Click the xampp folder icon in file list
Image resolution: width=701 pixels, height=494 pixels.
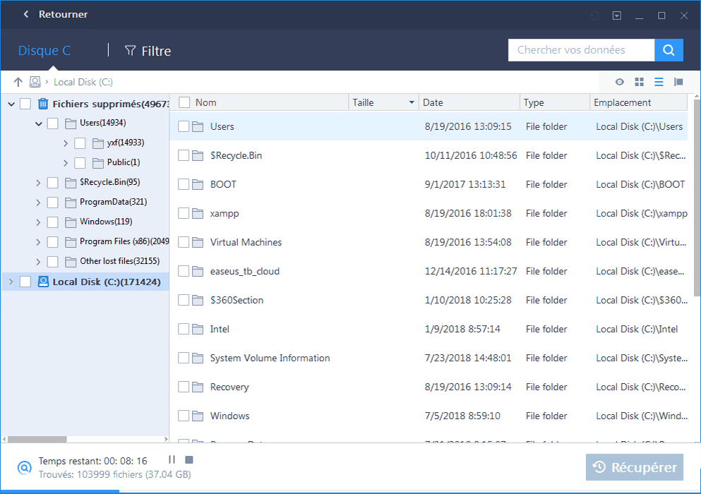[198, 213]
